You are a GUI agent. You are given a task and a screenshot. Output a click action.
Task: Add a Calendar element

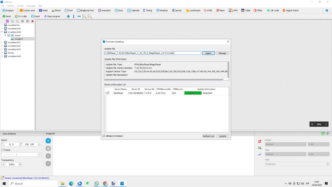133,10
